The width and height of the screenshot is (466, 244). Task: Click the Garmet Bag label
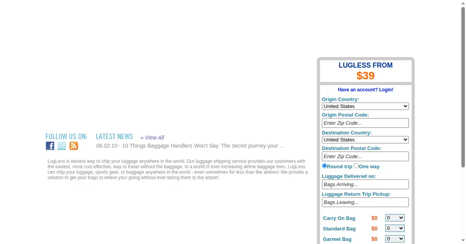pos(337,239)
